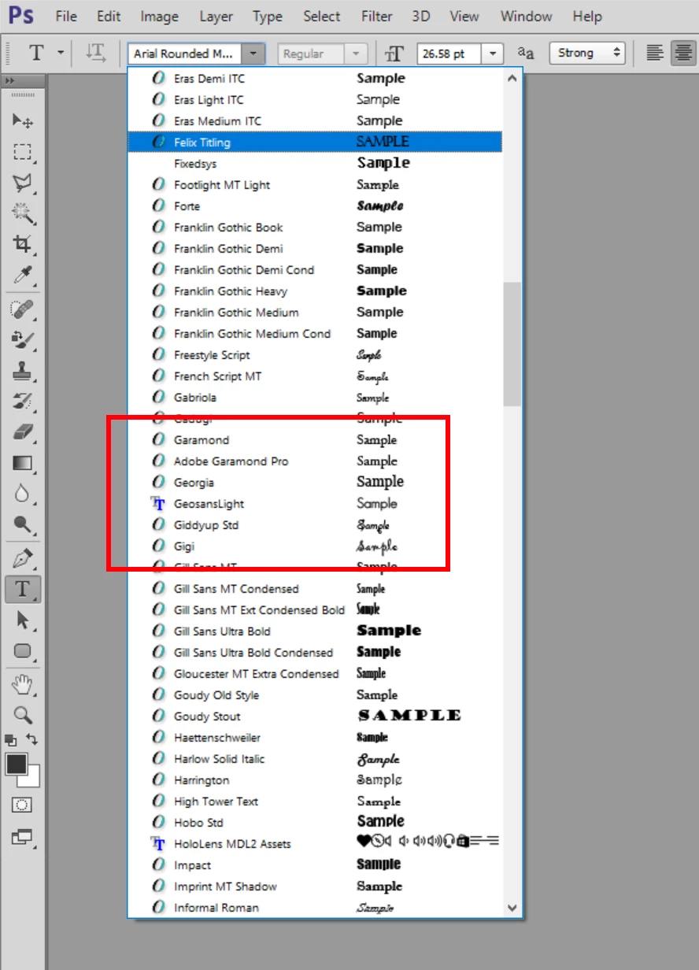699x970 pixels.
Task: Select the Rounded Rectangle shape tool
Action: [x=23, y=651]
